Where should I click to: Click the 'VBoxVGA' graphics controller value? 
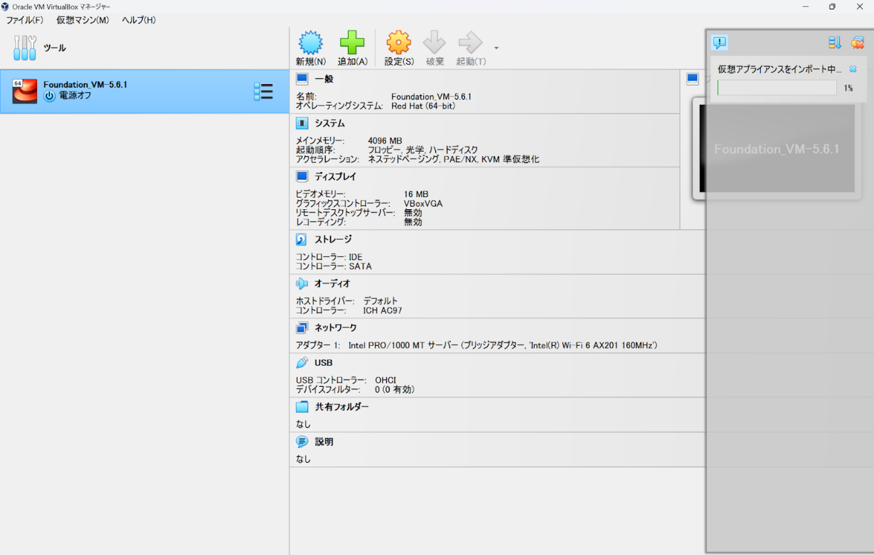423,203
